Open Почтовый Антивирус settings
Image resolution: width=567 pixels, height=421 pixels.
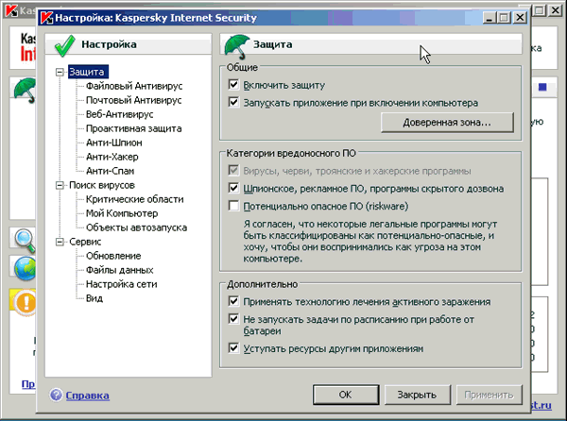pos(133,100)
